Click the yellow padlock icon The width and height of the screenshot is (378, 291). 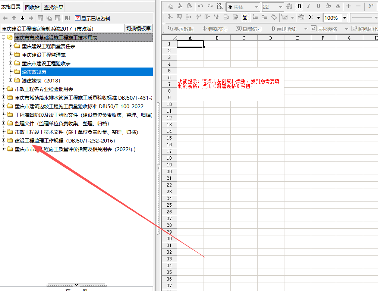pos(245,18)
